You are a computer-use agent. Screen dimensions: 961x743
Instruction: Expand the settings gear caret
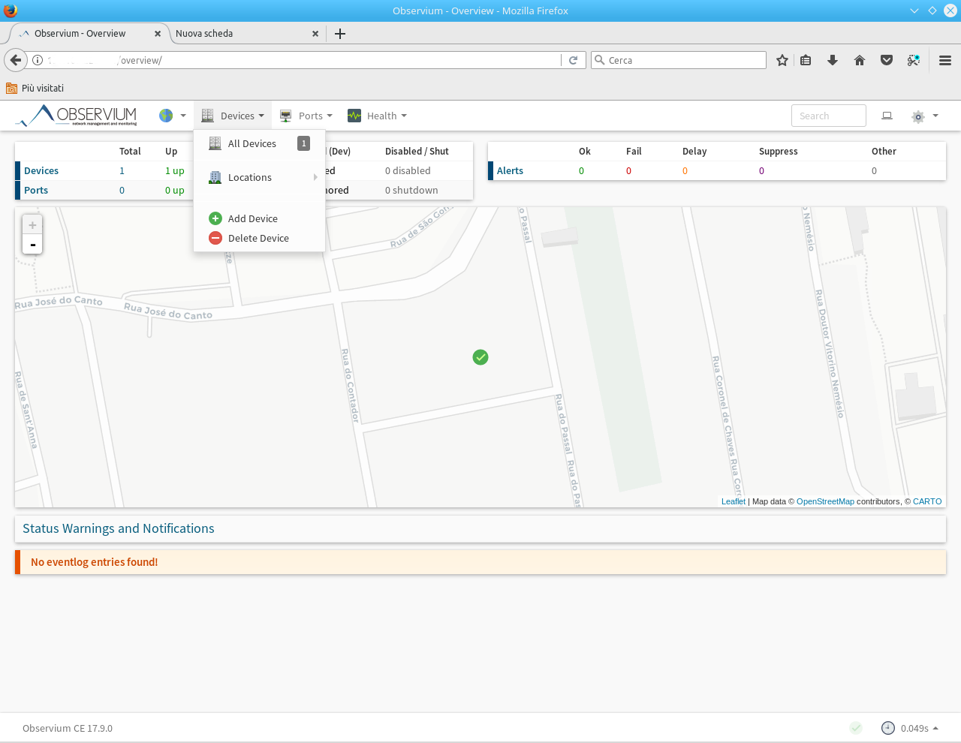(x=935, y=116)
